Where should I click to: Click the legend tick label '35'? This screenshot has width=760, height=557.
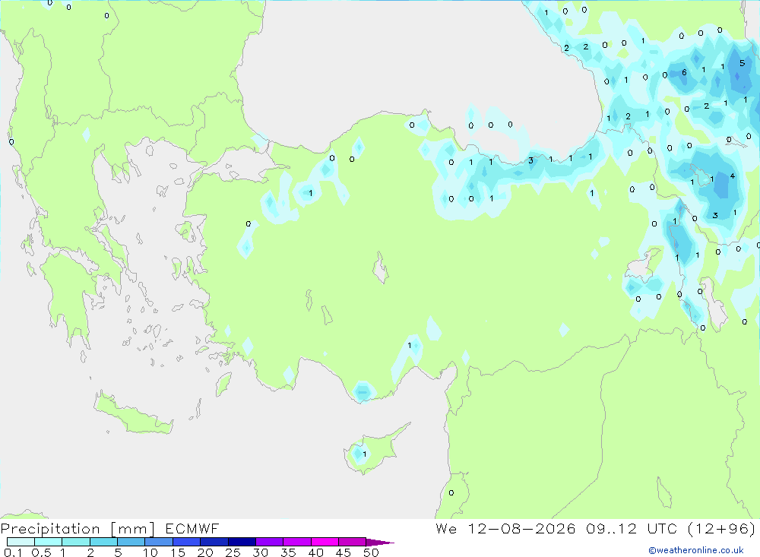[x=288, y=552]
